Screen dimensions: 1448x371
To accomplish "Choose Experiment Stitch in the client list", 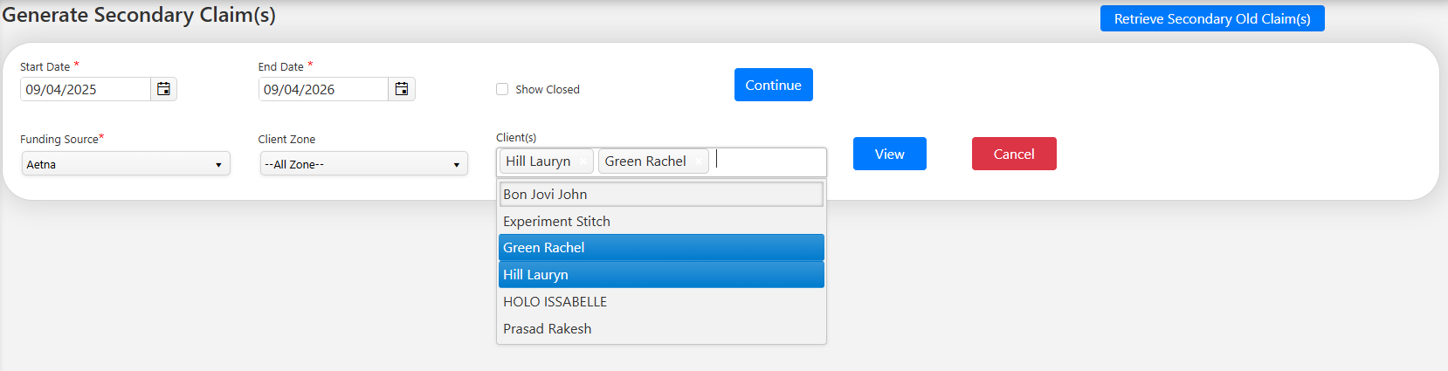I will [x=661, y=221].
